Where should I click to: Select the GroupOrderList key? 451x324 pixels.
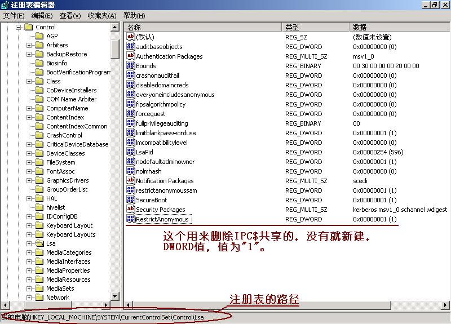[x=67, y=189]
